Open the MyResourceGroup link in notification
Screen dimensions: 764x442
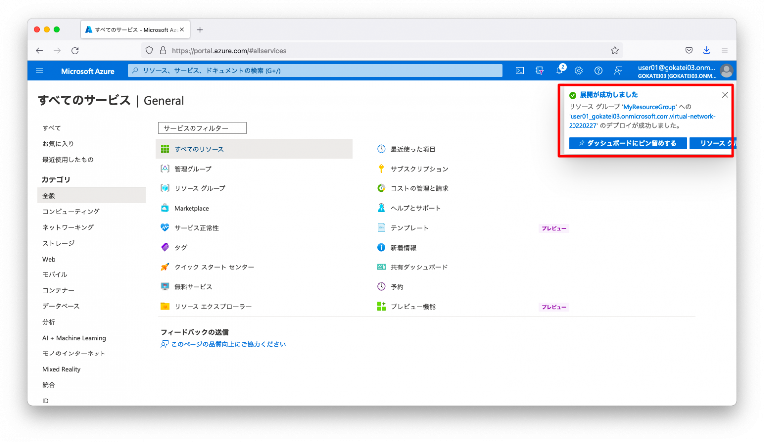pyautogui.click(x=649, y=107)
